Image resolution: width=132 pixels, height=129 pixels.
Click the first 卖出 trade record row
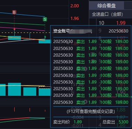[91, 42]
